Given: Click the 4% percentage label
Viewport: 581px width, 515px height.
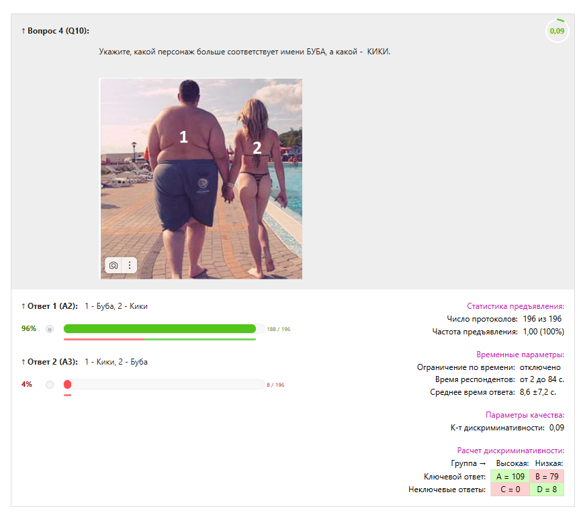Looking at the screenshot, I should [27, 384].
